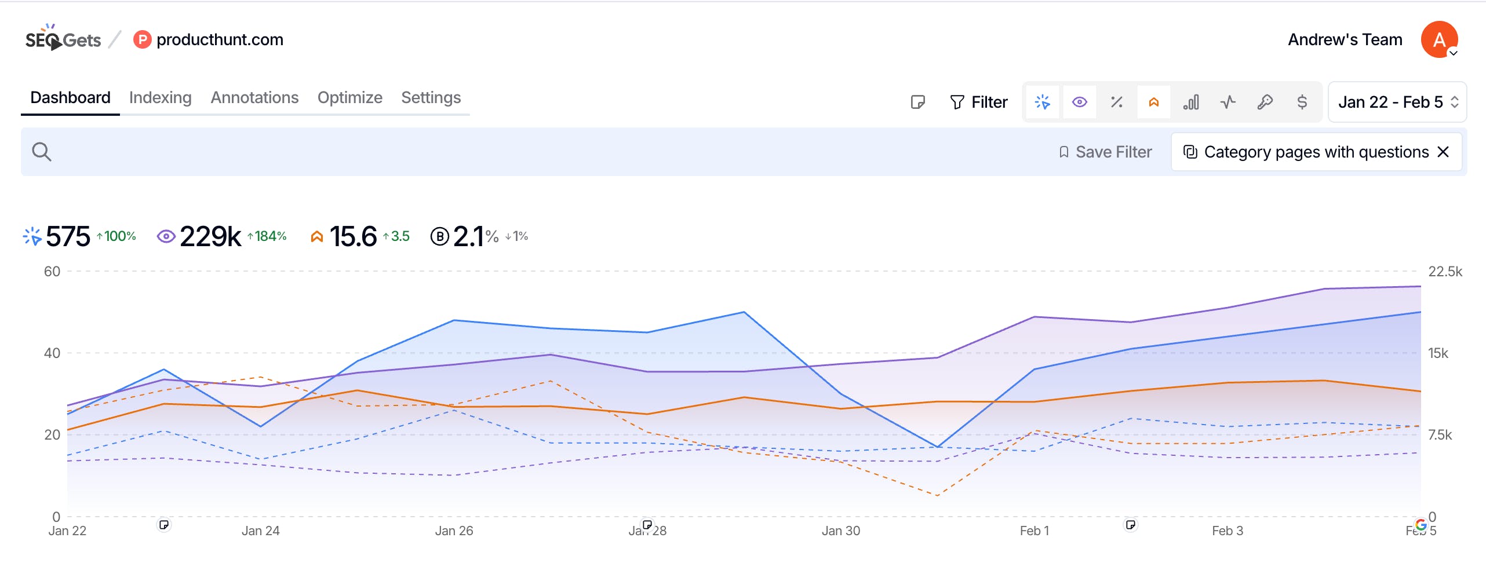
Task: Open the Jan 22 - Feb 5 date range dropdown
Action: (1397, 103)
